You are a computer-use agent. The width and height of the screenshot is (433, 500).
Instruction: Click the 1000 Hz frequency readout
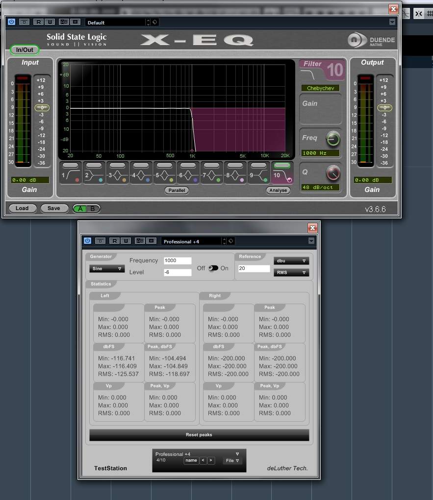tap(320, 153)
